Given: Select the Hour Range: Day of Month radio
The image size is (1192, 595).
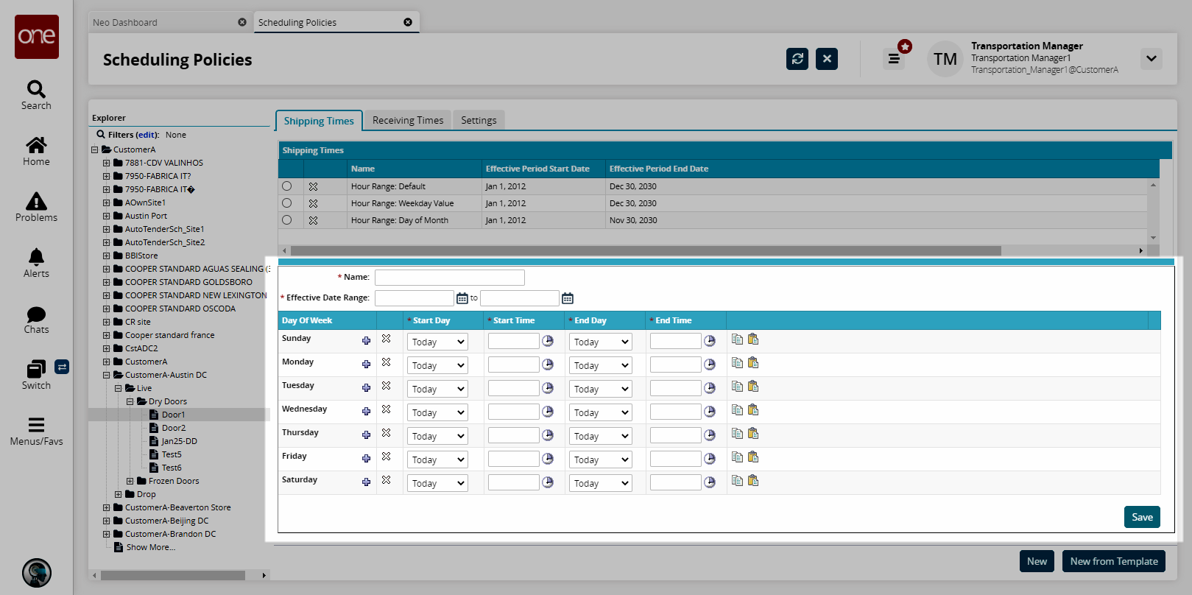Looking at the screenshot, I should pos(287,220).
